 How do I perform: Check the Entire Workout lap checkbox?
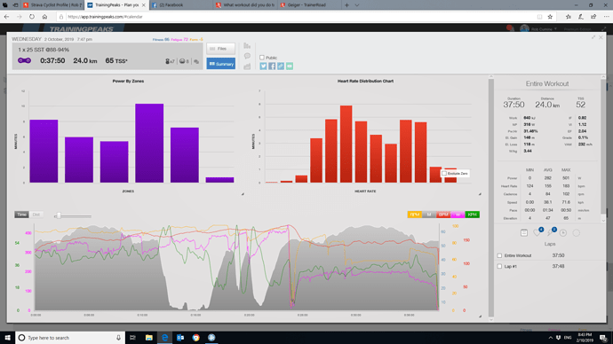point(499,255)
